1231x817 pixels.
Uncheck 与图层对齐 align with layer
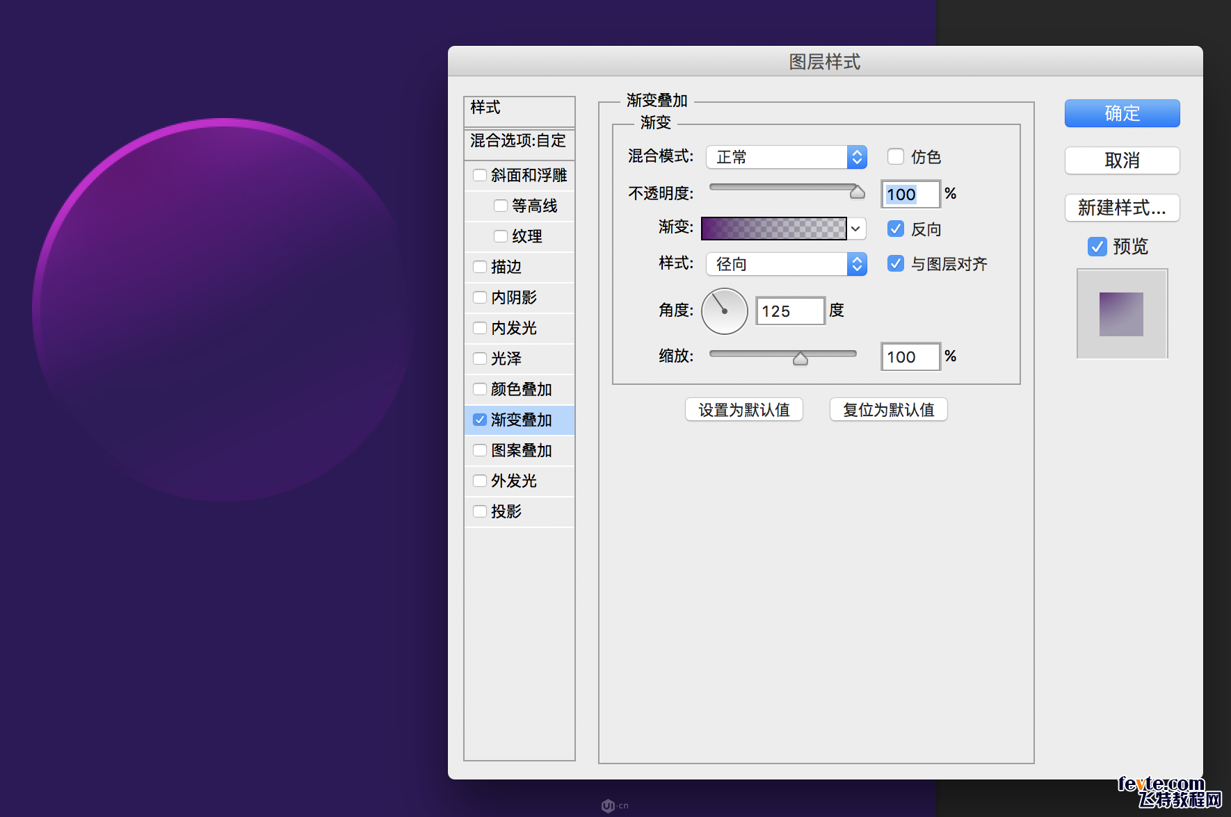896,263
